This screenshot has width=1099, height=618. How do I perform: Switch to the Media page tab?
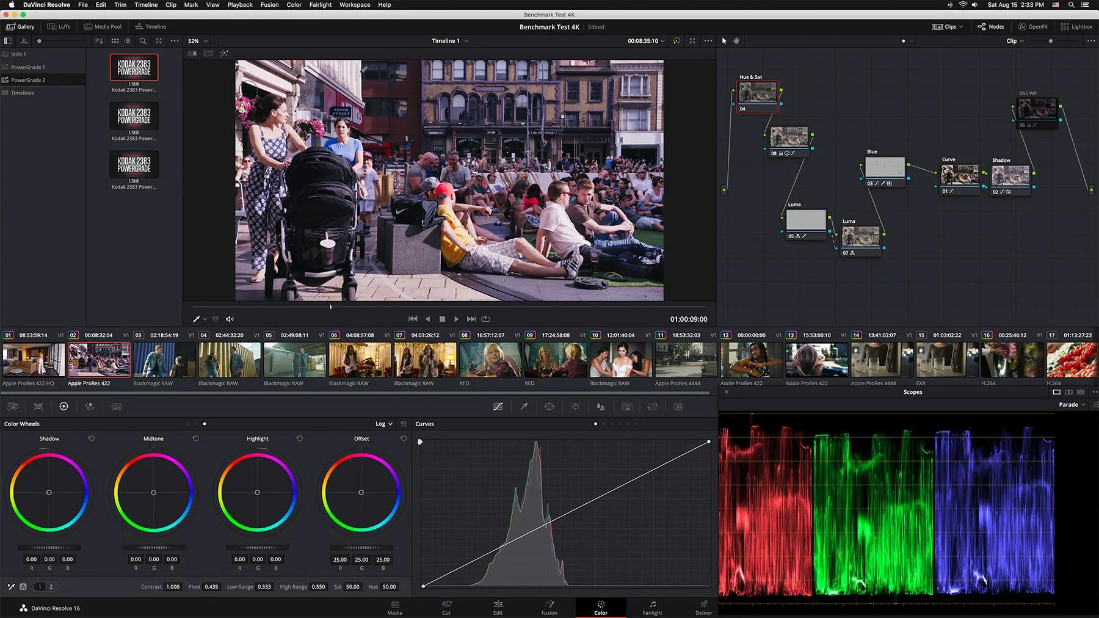[395, 608]
